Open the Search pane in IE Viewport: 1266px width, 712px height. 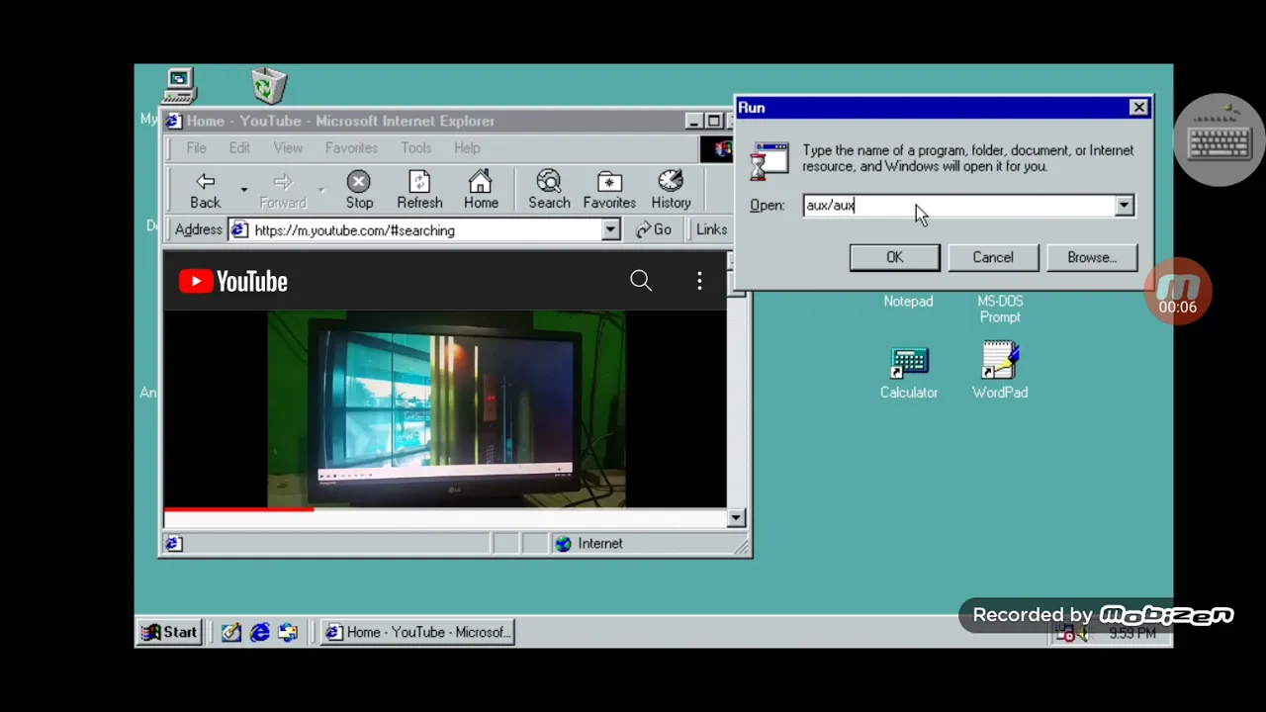coord(549,190)
